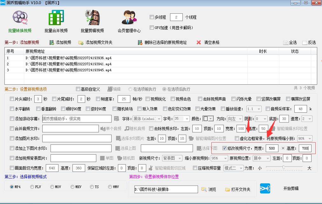Click 选择上图 icon
322x204 pixels.
118,148
